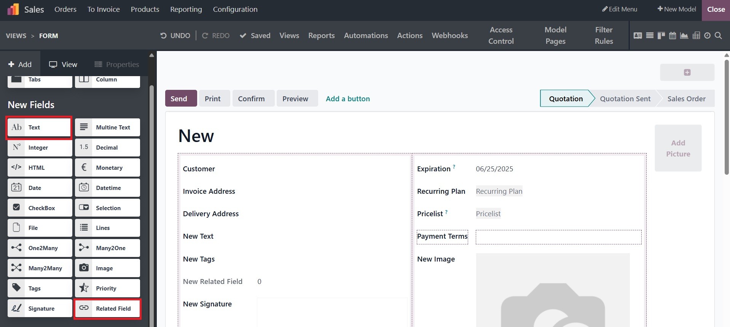
Task: Open the Calendar view icon in toolbar
Action: [673, 35]
